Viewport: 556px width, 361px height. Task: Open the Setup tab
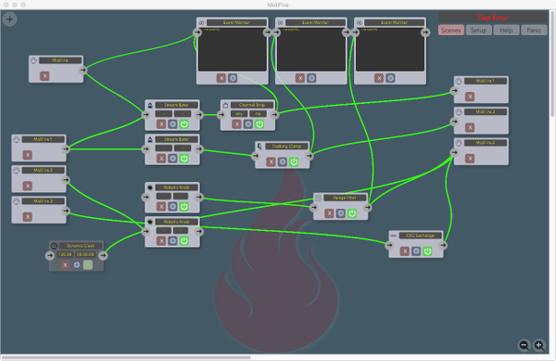(479, 31)
